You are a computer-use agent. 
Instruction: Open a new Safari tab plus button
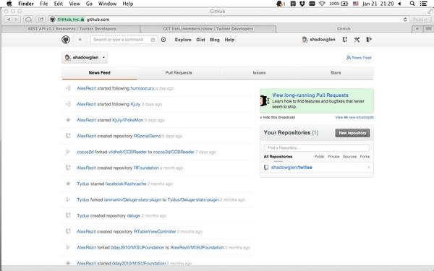tap(417, 28)
